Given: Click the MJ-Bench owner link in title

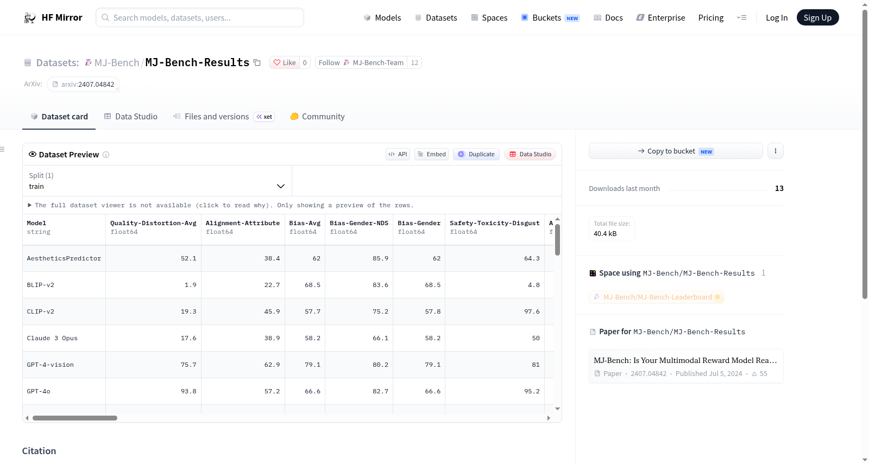Looking at the screenshot, I should pyautogui.click(x=117, y=63).
